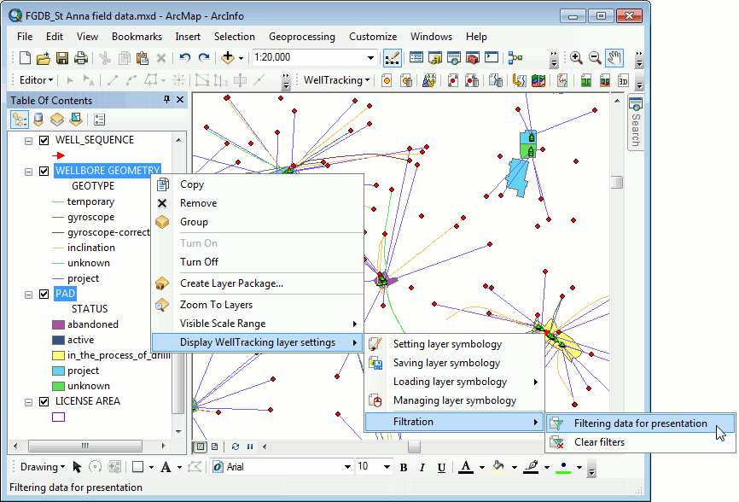Switch TOC to List By Drawing Order
Screen dimensions: 739x502
20,120
